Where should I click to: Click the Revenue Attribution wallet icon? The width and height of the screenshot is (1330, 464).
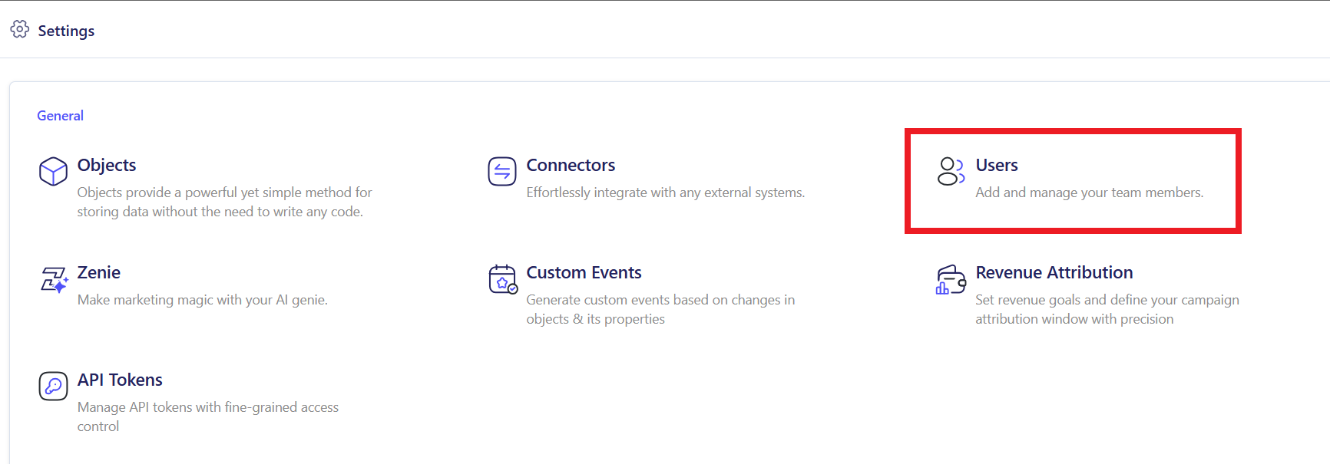pyautogui.click(x=951, y=279)
